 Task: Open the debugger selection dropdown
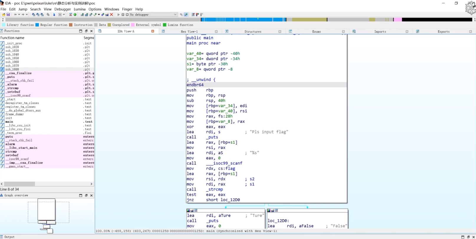(x=175, y=14)
